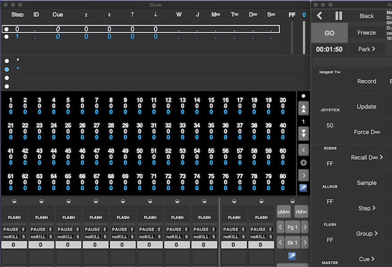Select the radio dot for step 1
Screen dimensions: 392x267
point(7,37)
